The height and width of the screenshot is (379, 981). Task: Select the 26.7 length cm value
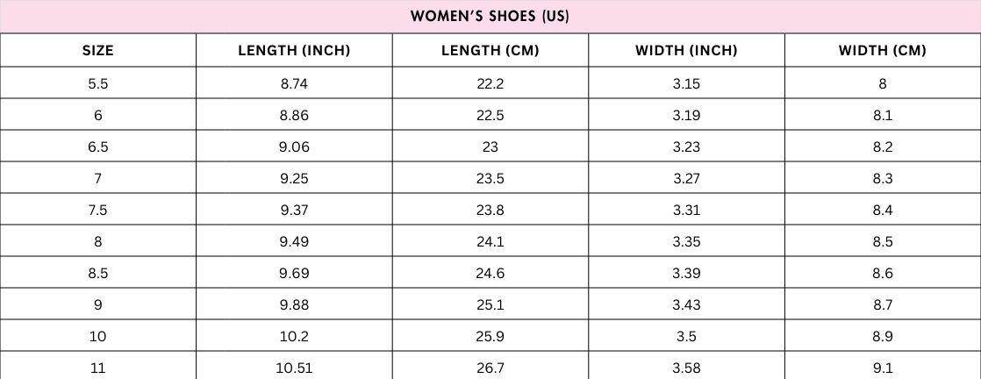(490, 368)
